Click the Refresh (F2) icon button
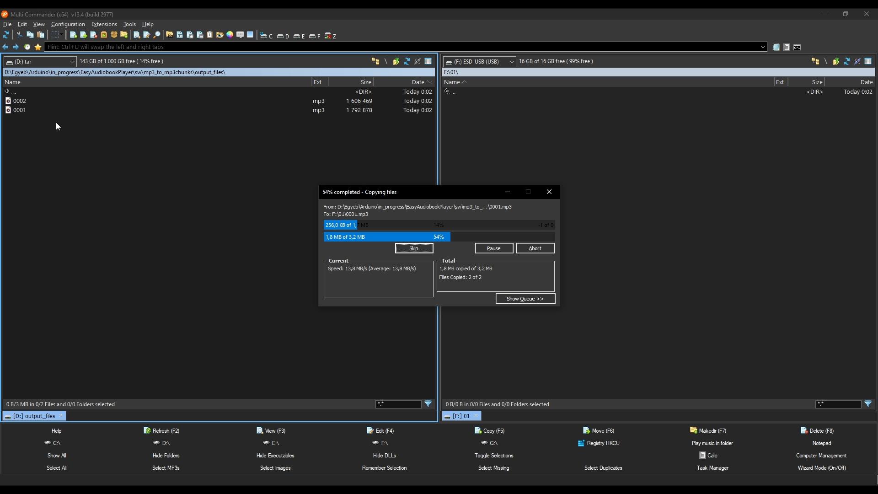Image resolution: width=878 pixels, height=494 pixels. click(147, 430)
